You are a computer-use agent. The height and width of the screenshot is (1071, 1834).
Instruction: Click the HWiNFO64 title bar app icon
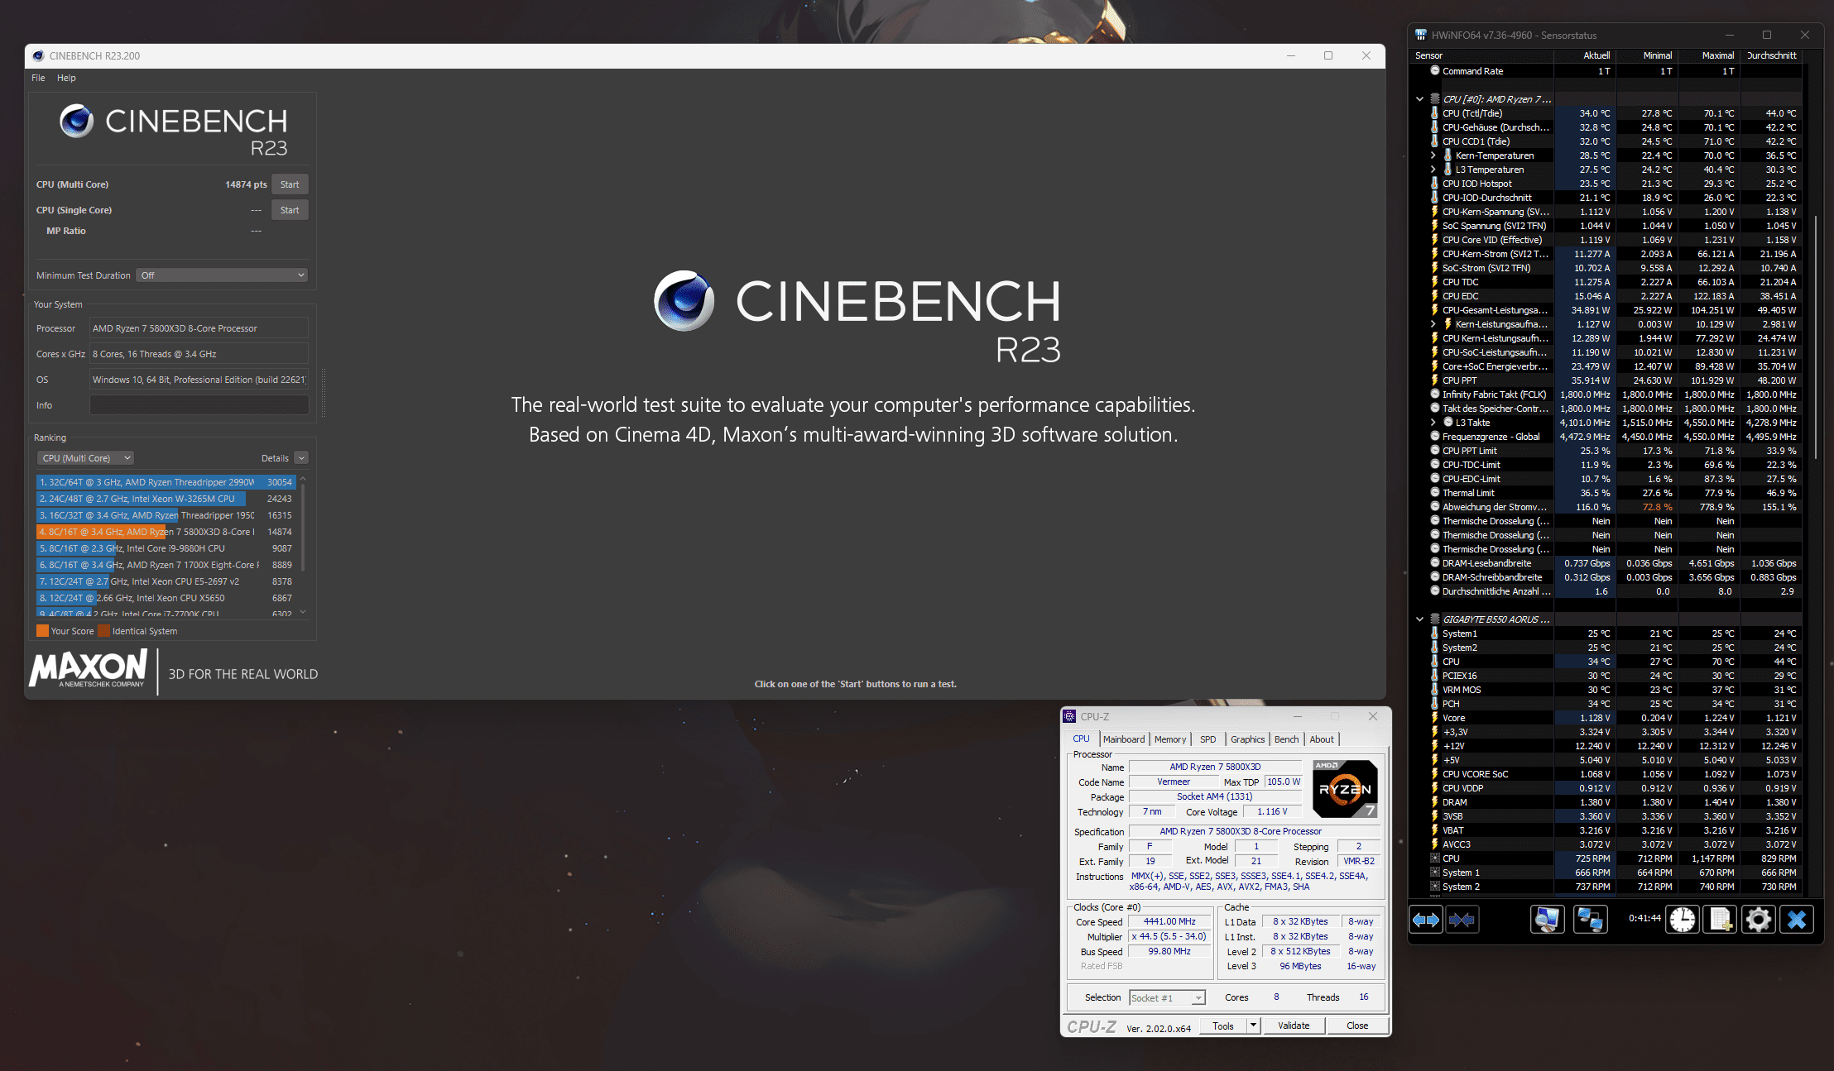coord(1421,35)
